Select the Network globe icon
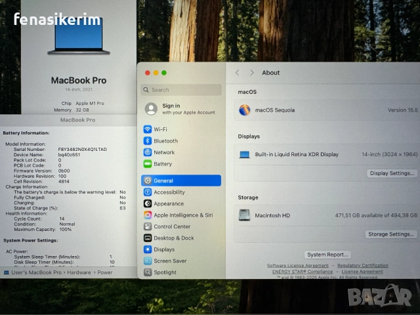The image size is (420, 315). (147, 152)
